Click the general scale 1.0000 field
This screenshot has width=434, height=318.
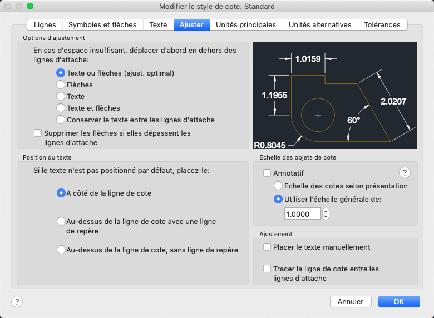pyautogui.click(x=303, y=214)
